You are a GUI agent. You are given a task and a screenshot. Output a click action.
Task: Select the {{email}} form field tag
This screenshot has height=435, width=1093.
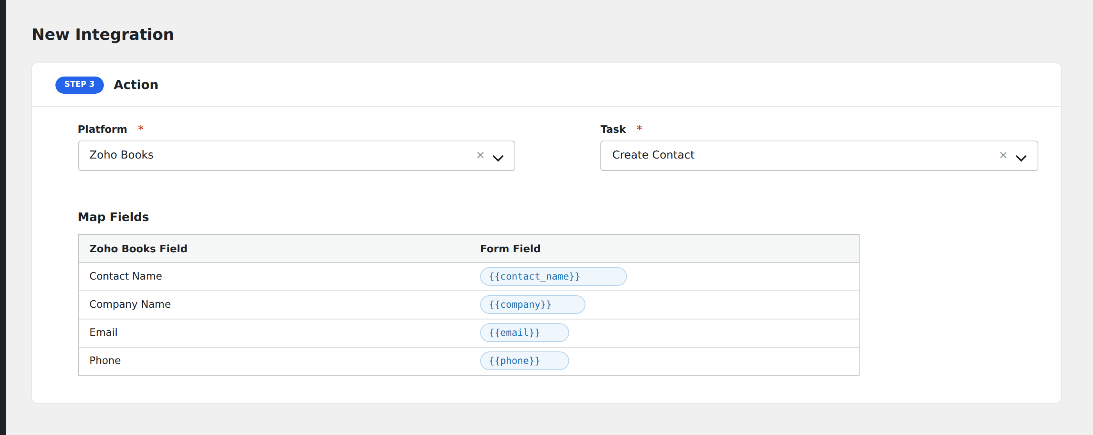[x=524, y=332]
